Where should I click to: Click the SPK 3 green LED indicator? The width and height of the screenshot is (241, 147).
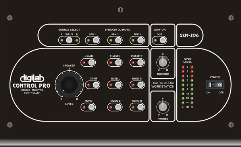133,41
